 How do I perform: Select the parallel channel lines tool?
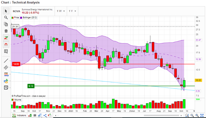[6, 68]
